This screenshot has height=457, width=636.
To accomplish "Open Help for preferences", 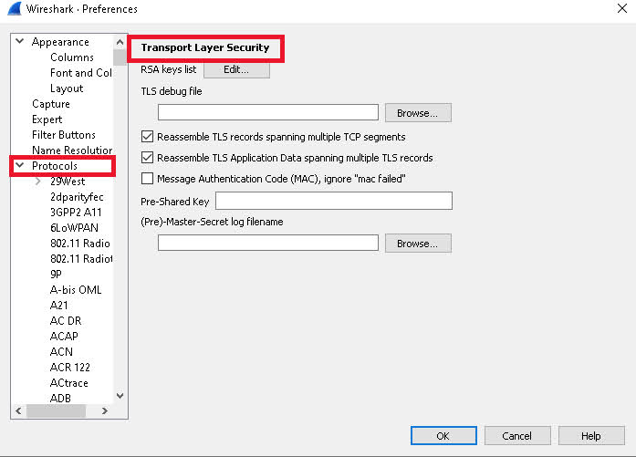I will click(x=591, y=435).
